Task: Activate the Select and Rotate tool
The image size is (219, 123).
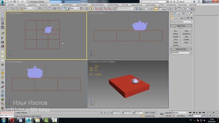Action: [x=59, y=9]
